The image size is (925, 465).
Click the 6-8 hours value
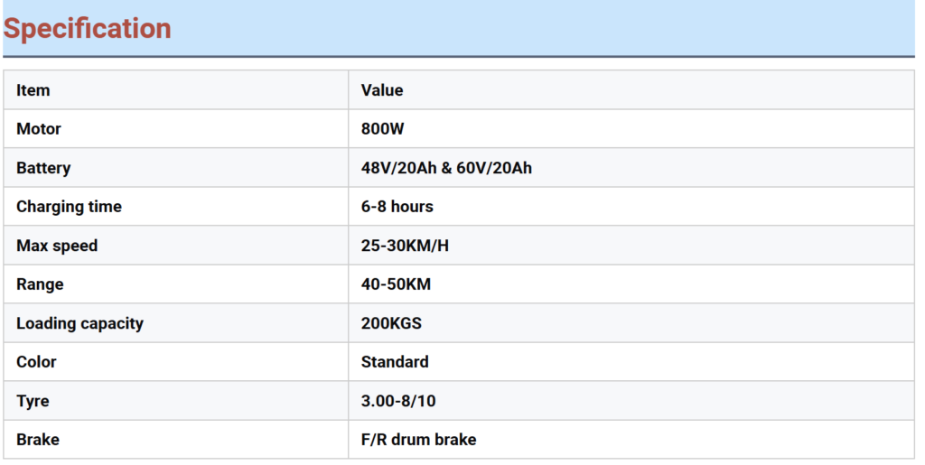pyautogui.click(x=397, y=207)
